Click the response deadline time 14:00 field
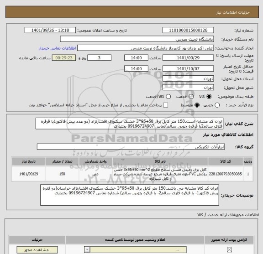263x254 pixels. [x=136, y=58]
